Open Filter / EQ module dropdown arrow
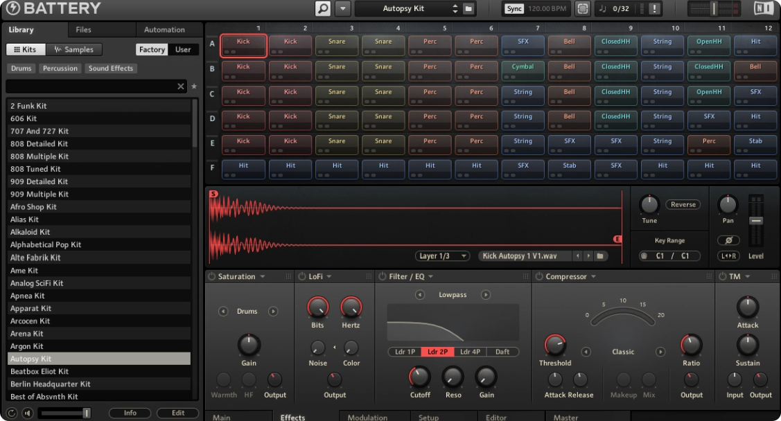Viewport: 781px width, 421px height. (x=431, y=277)
